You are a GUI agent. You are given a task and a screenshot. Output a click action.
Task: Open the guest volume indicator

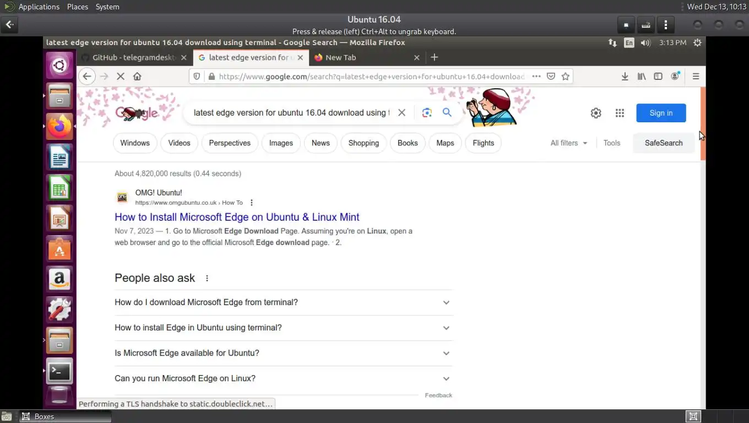pyautogui.click(x=645, y=42)
